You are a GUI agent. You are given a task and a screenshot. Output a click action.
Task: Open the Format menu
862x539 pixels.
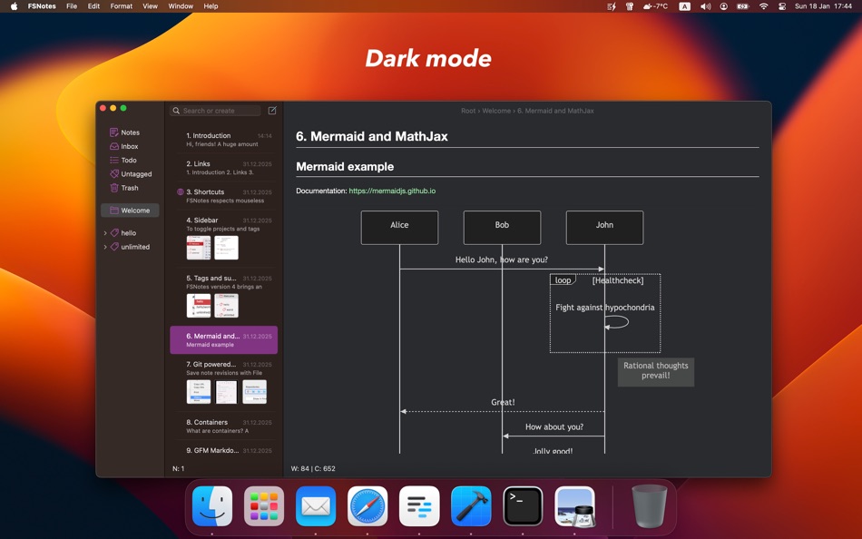(121, 6)
